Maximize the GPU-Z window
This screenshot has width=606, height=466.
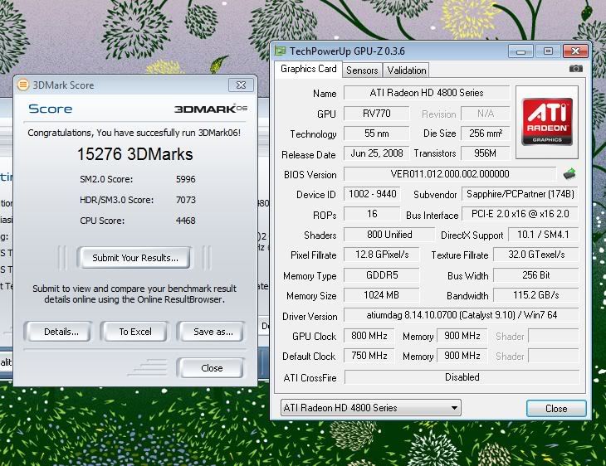pyautogui.click(x=548, y=51)
